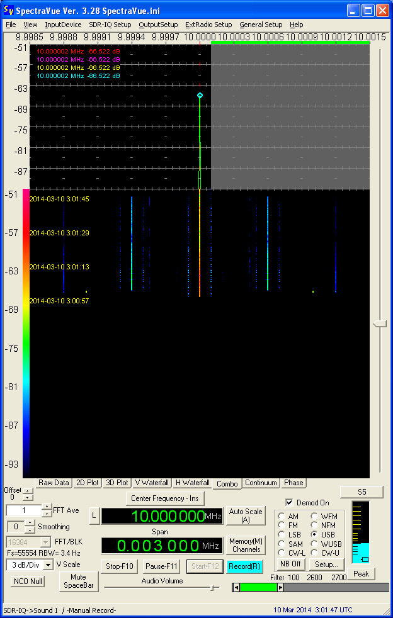Open the Help menu
This screenshot has width=393, height=618.
(297, 25)
